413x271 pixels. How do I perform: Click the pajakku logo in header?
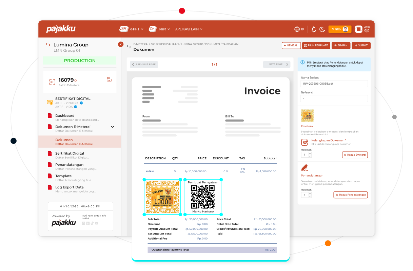click(61, 29)
